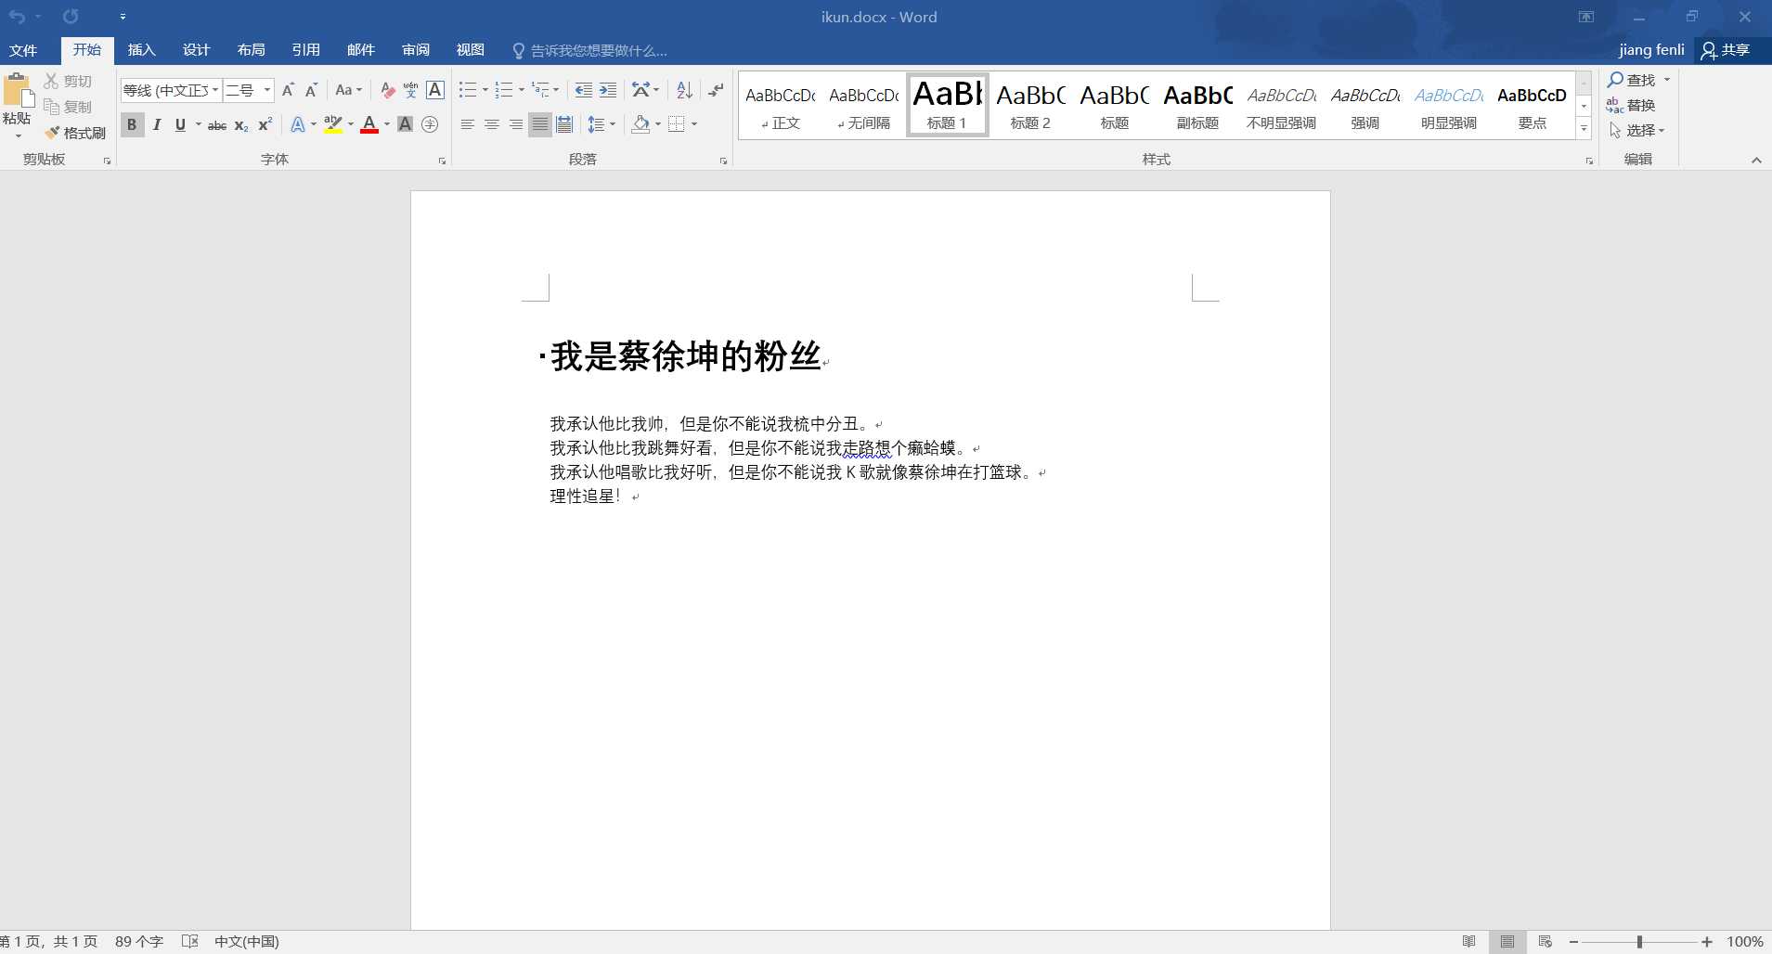This screenshot has height=954, width=1772.
Task: Undo the last action
Action: click(x=17, y=17)
